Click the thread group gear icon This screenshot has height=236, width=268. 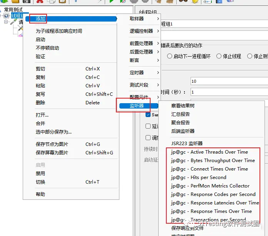[7, 16]
